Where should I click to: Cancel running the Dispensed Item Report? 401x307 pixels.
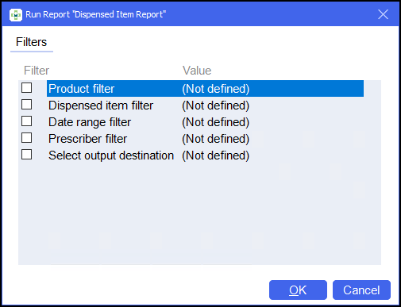point(361,290)
